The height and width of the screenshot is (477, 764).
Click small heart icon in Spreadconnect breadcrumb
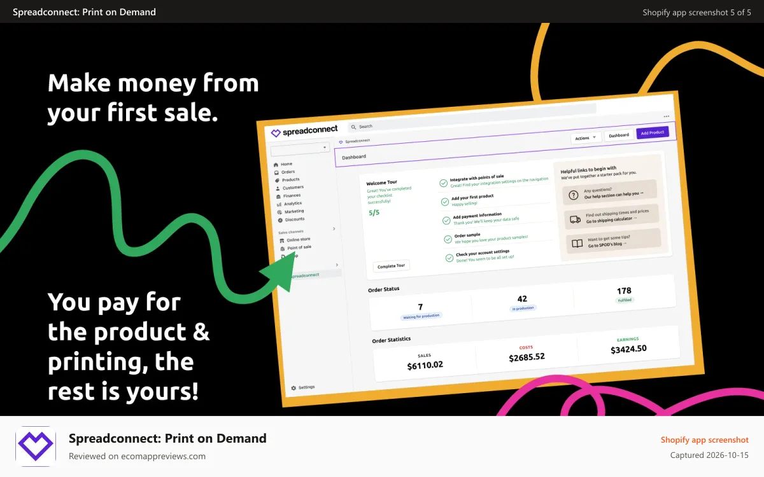pos(341,142)
